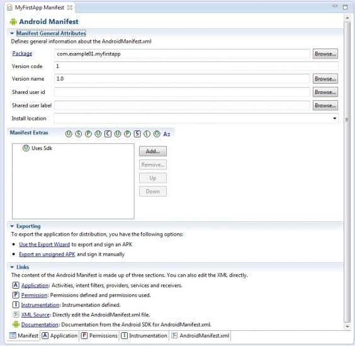This screenshot has height=346, width=355.
Task: Follow the XML Source link
Action: click(35, 314)
